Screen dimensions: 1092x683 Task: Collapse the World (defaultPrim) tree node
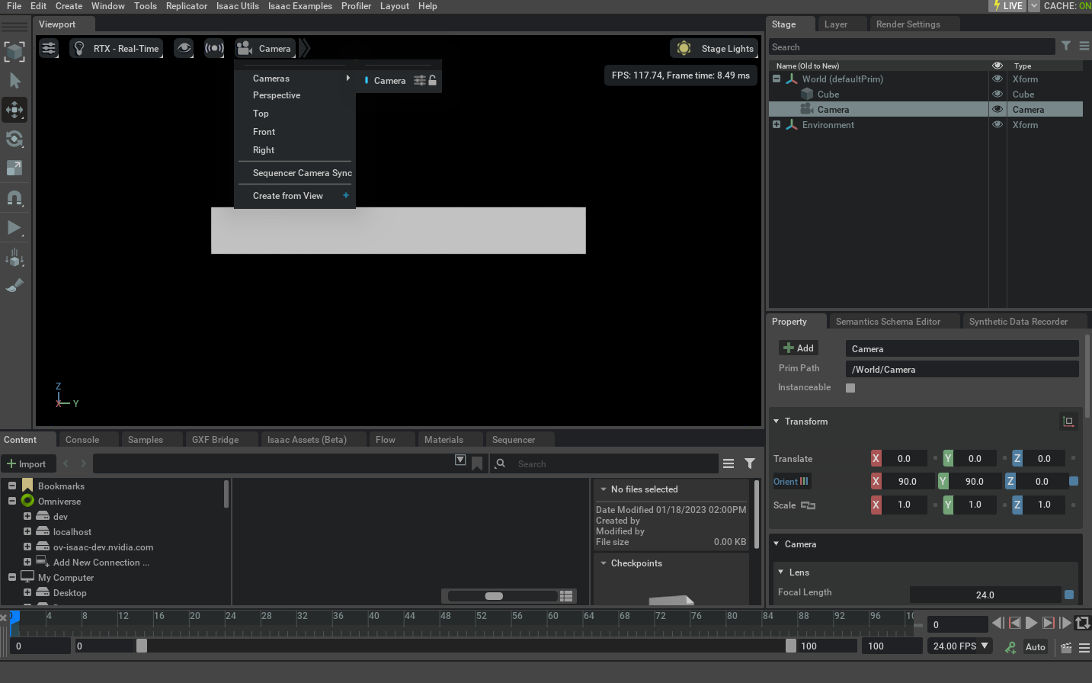pos(777,79)
